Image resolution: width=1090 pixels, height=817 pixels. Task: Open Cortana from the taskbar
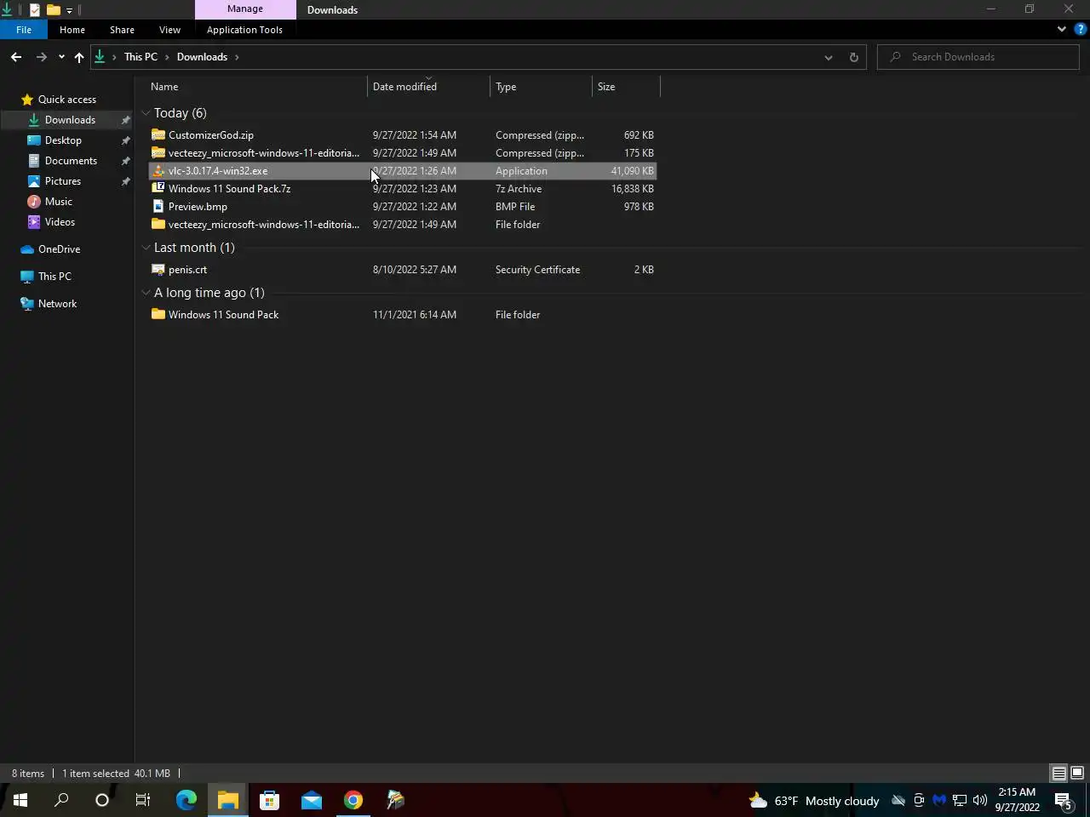pyautogui.click(x=102, y=800)
